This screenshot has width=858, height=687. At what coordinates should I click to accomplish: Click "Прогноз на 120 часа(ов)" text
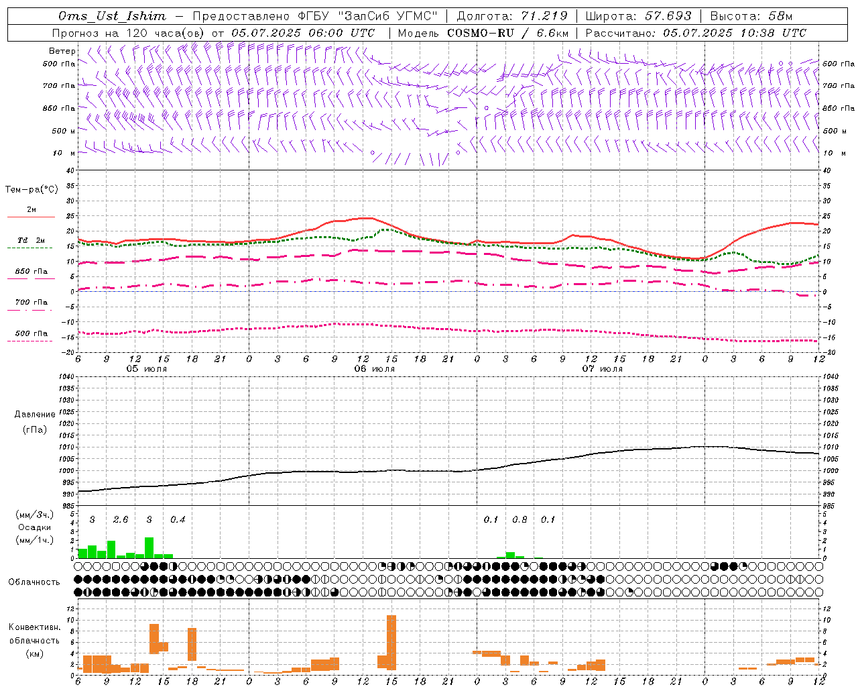tap(129, 33)
